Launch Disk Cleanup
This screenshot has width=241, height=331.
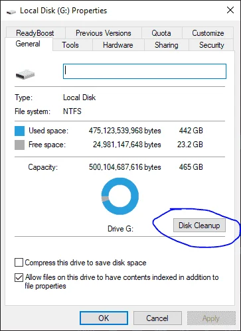tap(199, 226)
